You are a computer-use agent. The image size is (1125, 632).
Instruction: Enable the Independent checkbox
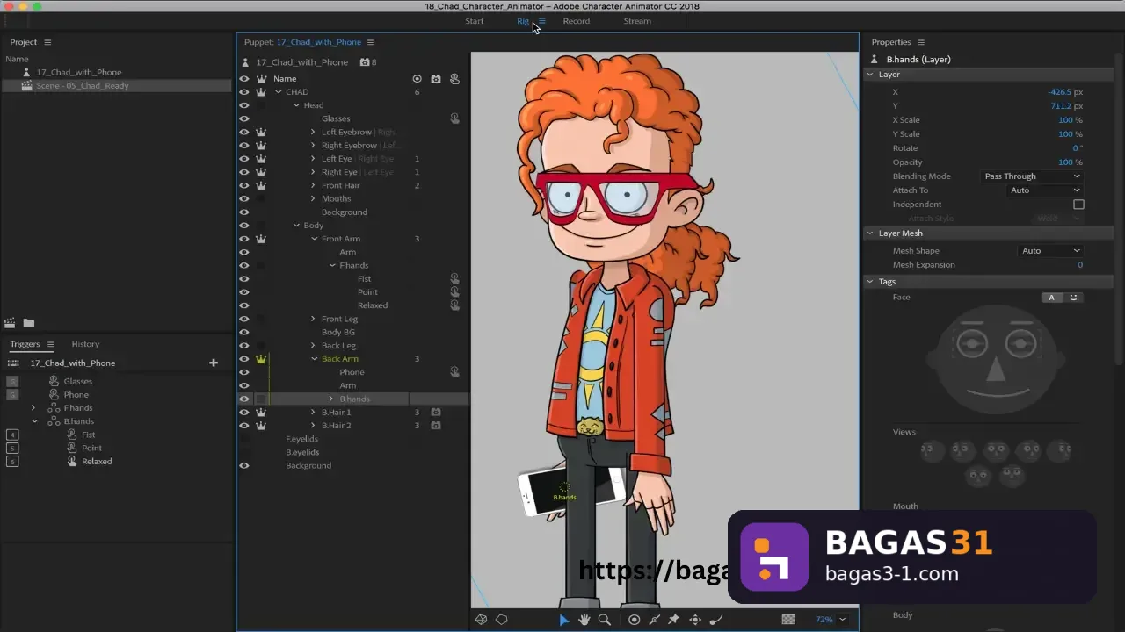pyautogui.click(x=1078, y=205)
